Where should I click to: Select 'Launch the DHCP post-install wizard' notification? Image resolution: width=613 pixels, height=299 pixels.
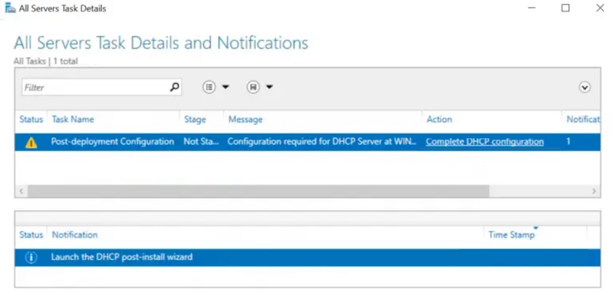tap(308, 258)
